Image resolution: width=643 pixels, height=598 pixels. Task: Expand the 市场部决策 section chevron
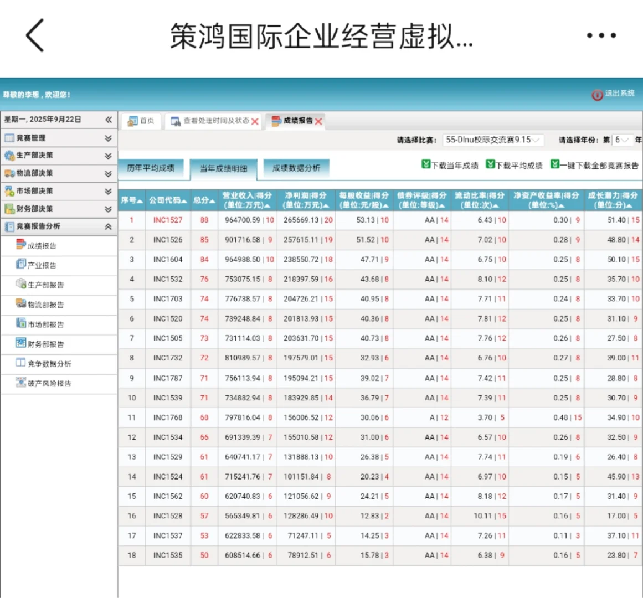108,192
